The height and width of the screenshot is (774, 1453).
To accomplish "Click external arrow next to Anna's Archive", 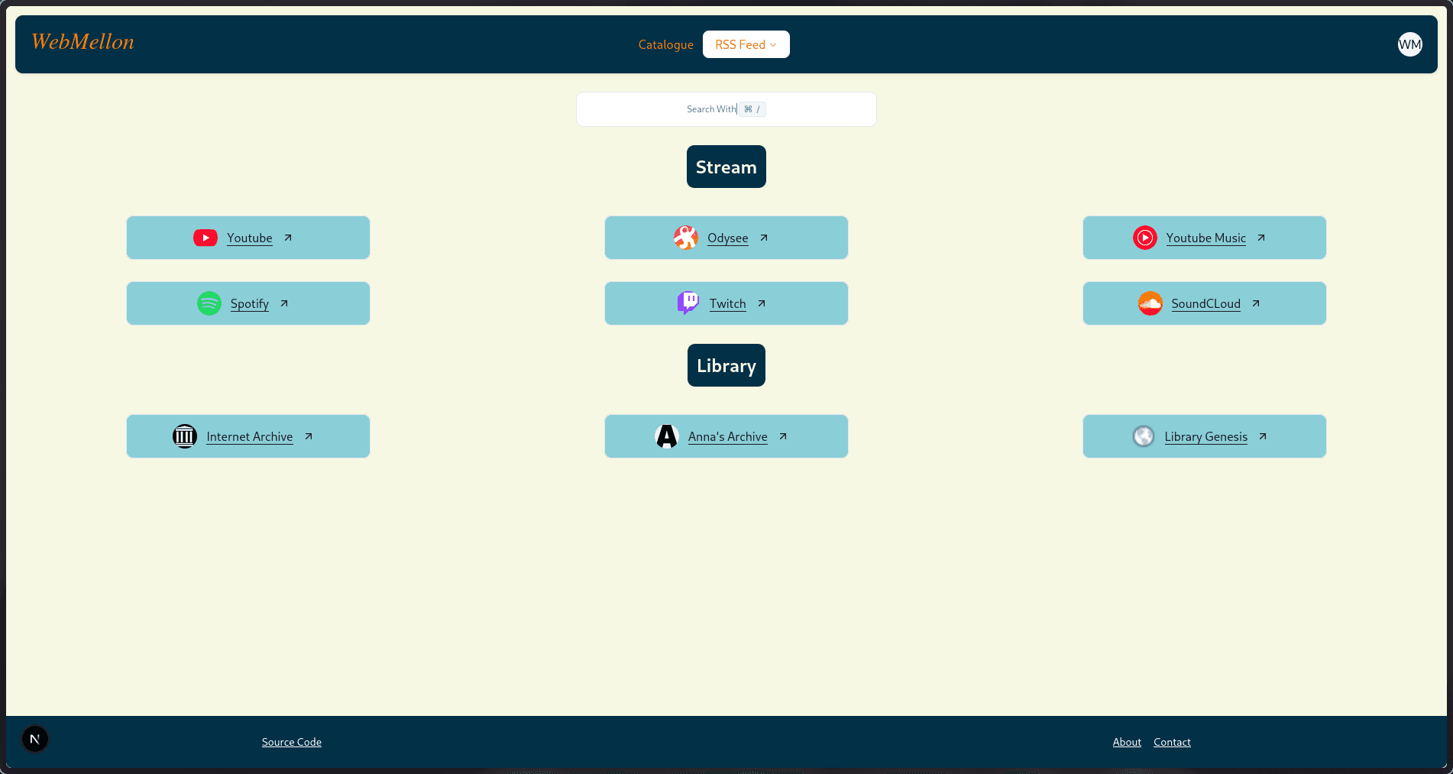I will (x=783, y=436).
